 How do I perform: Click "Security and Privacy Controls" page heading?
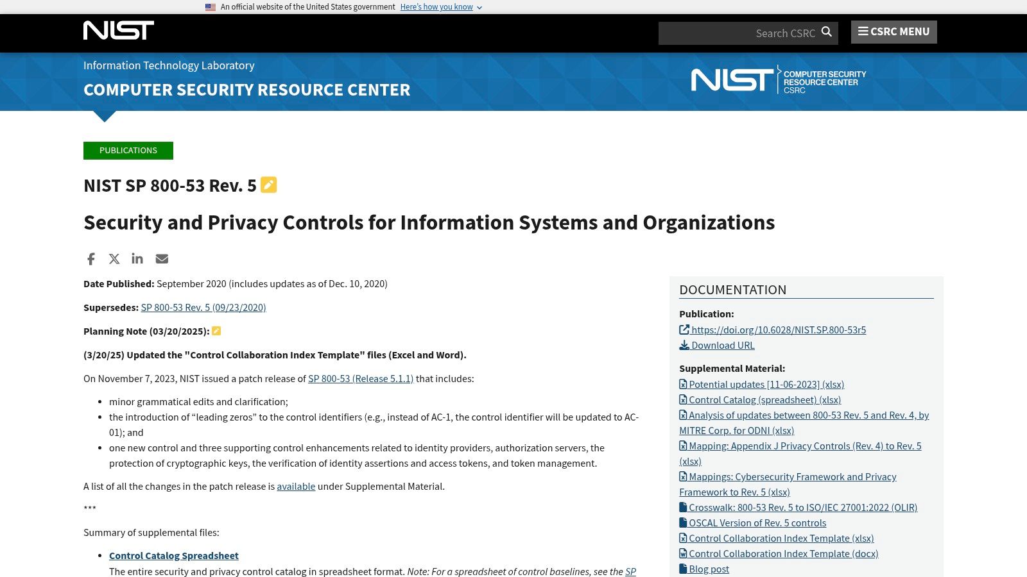click(x=429, y=222)
